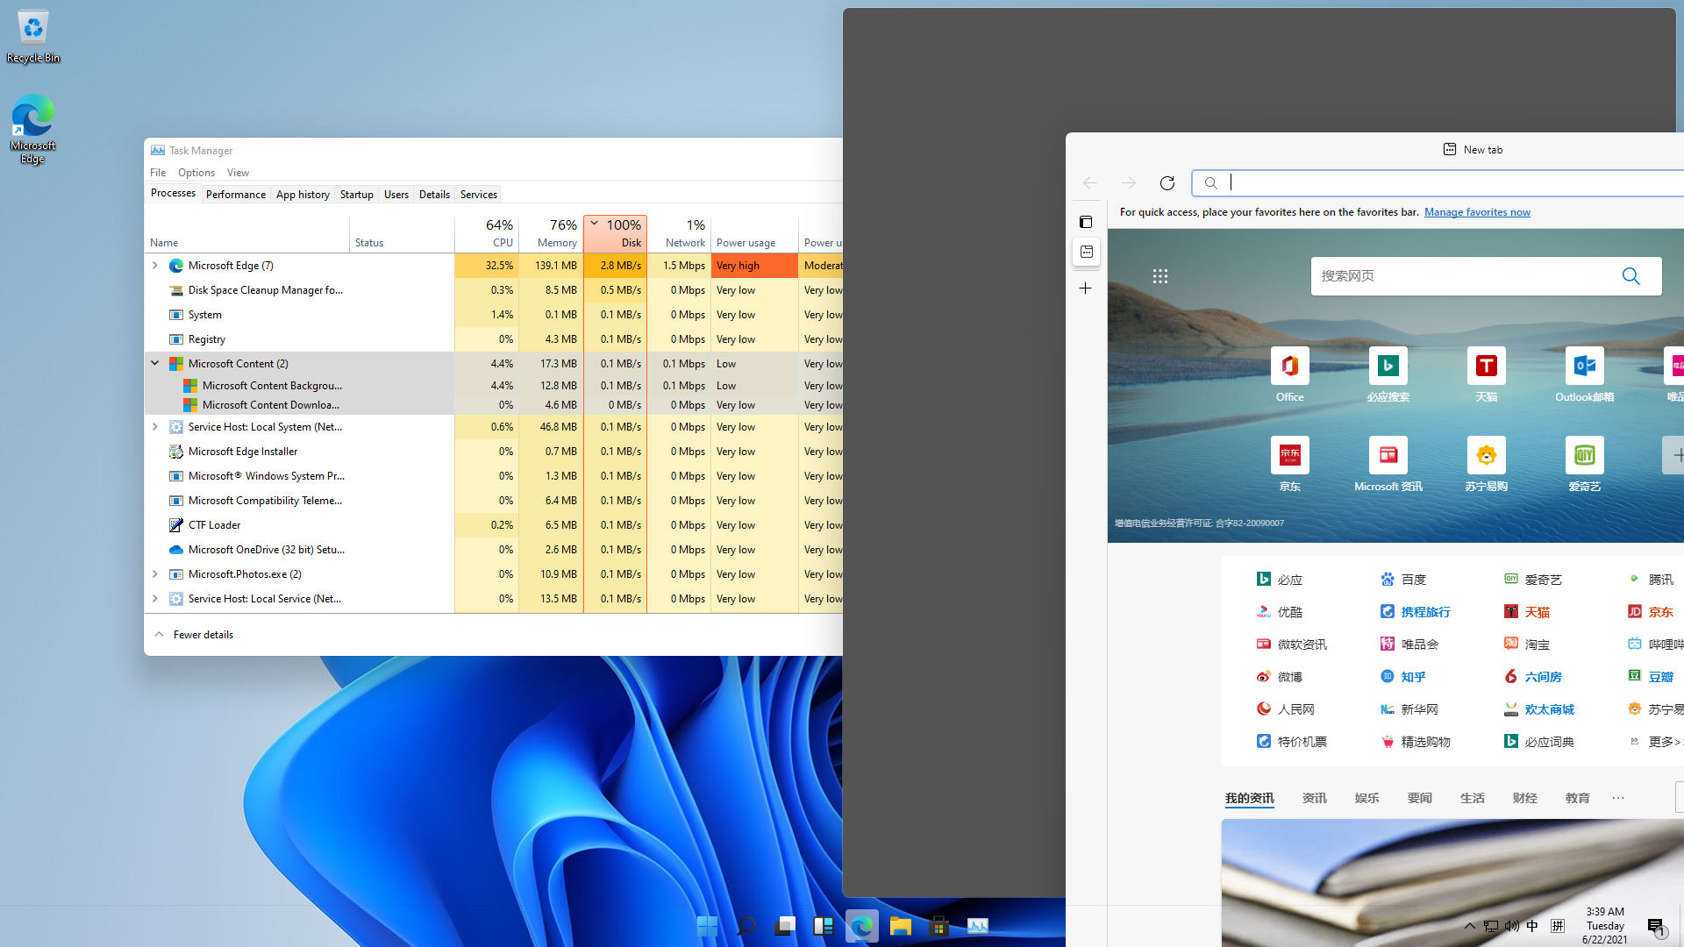The height and width of the screenshot is (947, 1684).
Task: Show hidden tray icons chevron
Action: click(x=1470, y=926)
